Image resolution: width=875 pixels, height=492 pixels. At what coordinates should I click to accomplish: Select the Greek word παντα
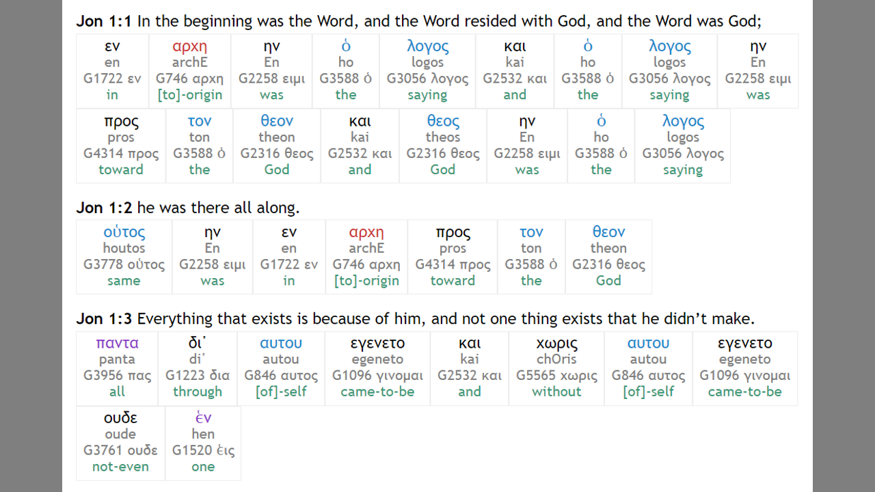pos(117,343)
